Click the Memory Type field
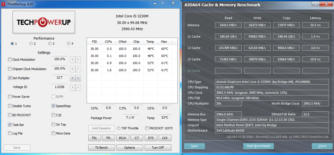 click(272, 120)
